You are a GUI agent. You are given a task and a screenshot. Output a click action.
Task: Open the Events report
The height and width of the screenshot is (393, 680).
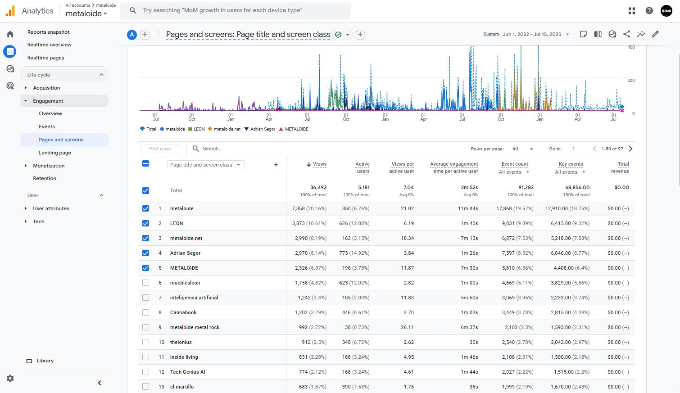click(47, 126)
